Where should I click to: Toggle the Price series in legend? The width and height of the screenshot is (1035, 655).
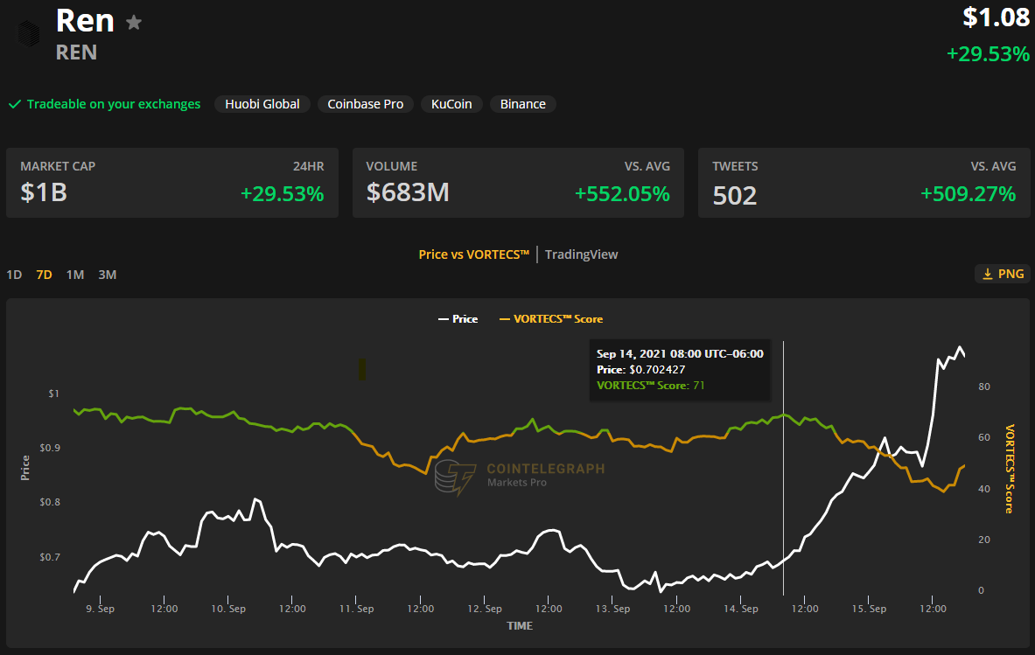[458, 319]
